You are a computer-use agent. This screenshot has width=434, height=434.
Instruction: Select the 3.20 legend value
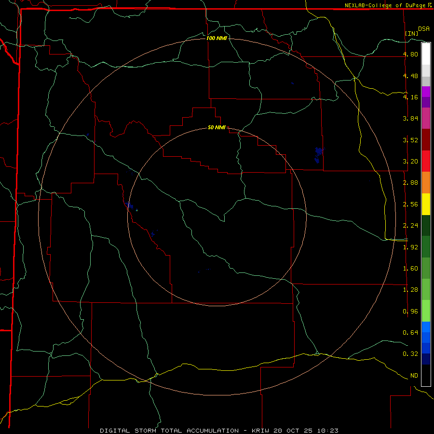[410, 162]
